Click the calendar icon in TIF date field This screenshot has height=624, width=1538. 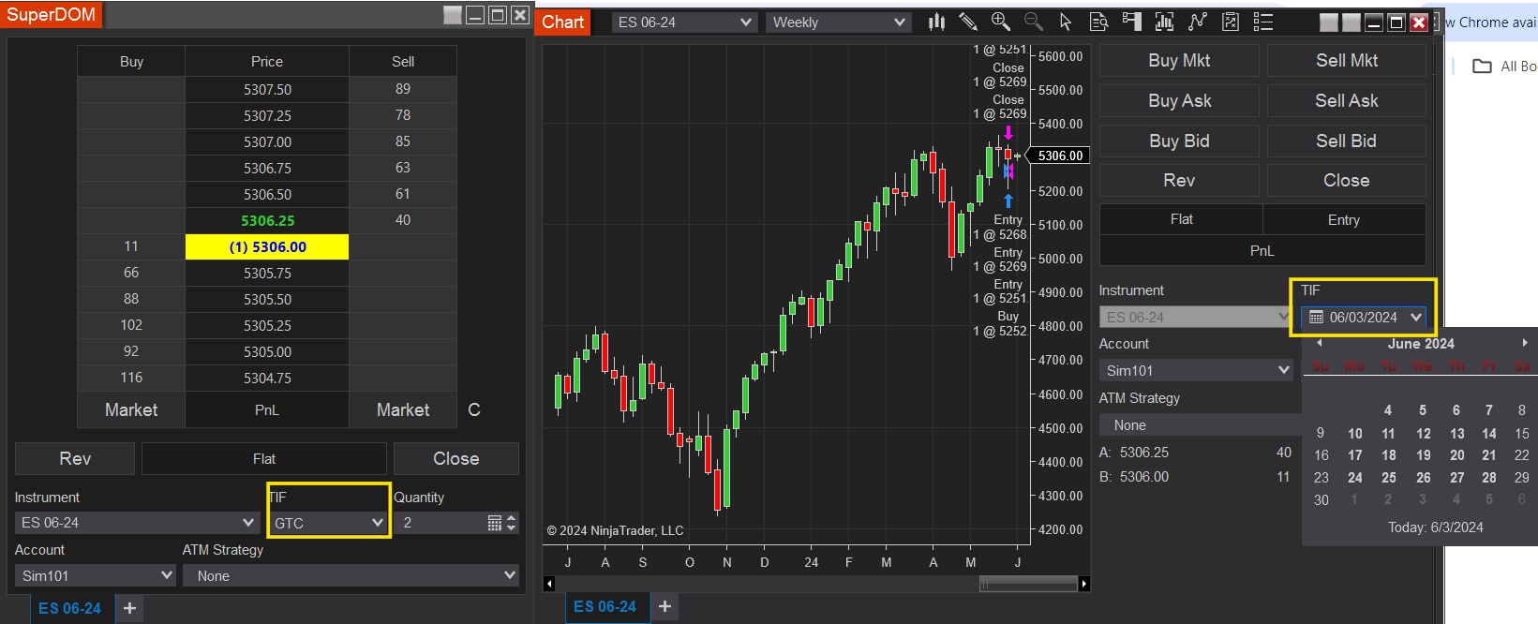coord(1316,318)
